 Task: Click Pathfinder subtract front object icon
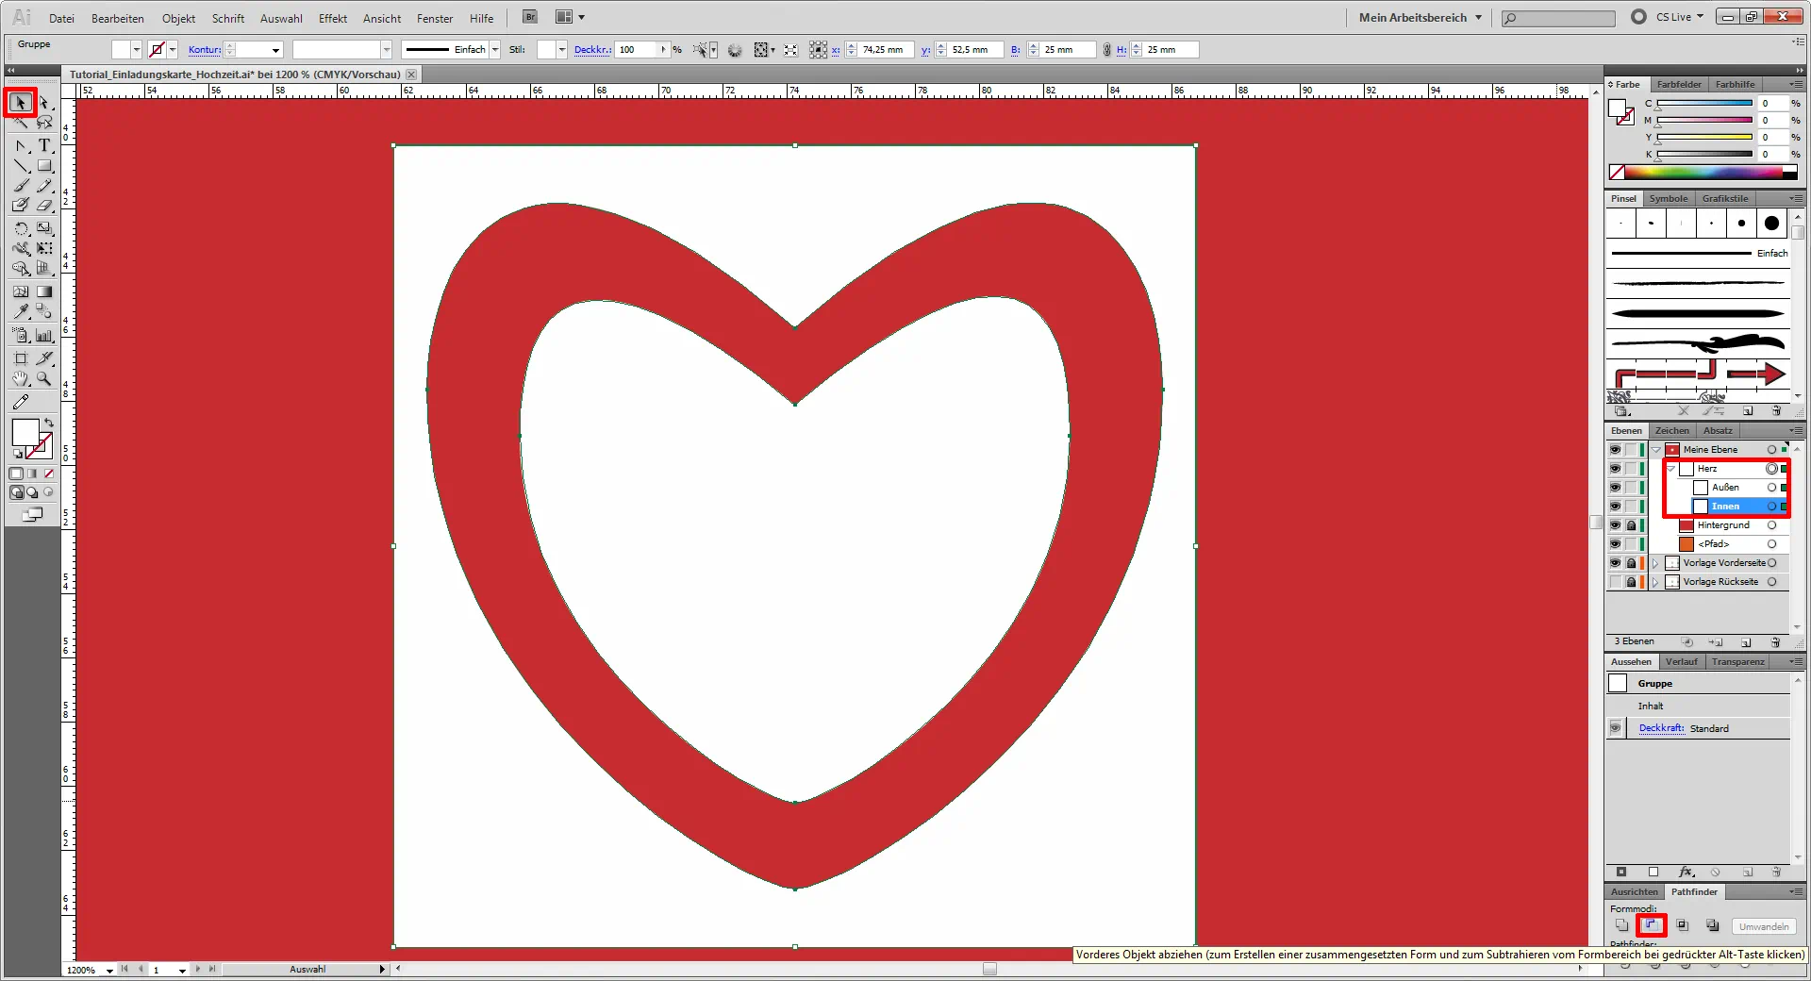[1652, 925]
